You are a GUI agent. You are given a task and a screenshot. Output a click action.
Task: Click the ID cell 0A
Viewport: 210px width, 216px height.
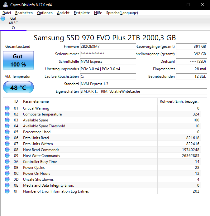coord(16,162)
